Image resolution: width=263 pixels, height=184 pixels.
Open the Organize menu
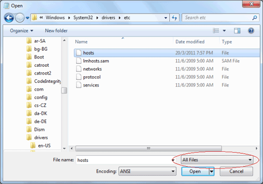click(x=22, y=31)
